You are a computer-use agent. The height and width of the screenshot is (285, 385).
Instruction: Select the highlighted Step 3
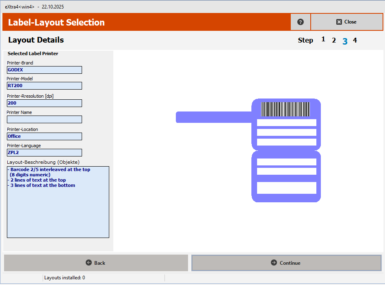(344, 41)
